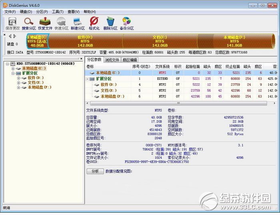Select 本地磁盘(C:) in left tree

coord(34,68)
